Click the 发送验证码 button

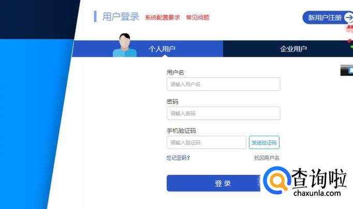coord(264,142)
